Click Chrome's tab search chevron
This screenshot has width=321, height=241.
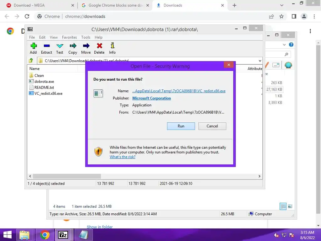282,5
